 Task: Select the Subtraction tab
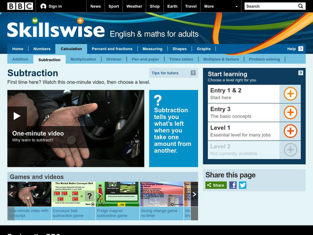point(50,59)
